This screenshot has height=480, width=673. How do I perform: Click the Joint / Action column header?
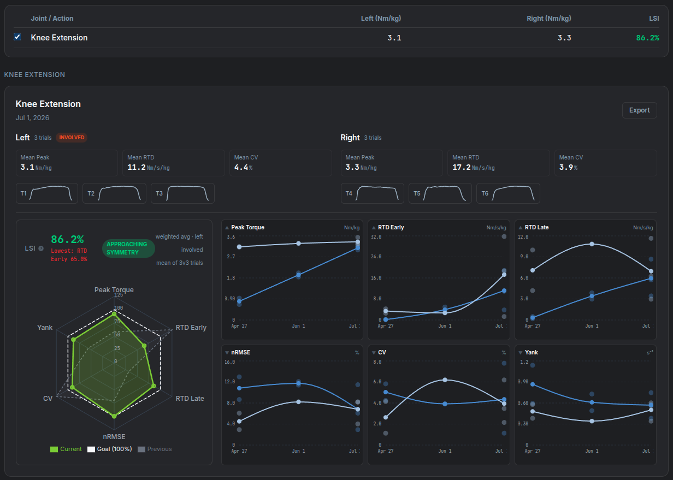tap(52, 19)
